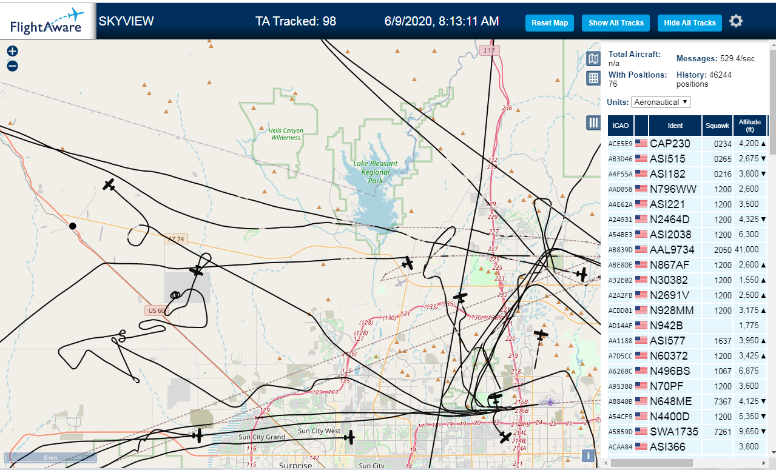Viewport: 776px width, 470px height.
Task: Click Show All Tracks button
Action: (x=616, y=23)
